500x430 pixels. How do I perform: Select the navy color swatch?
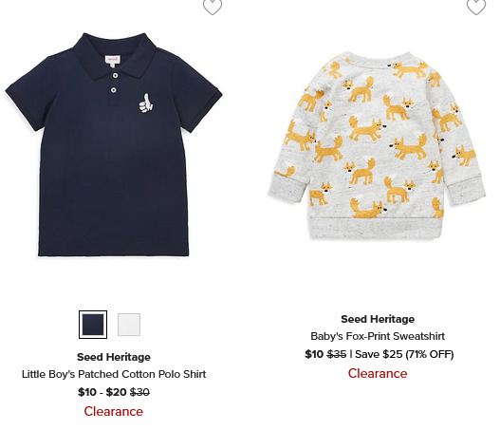pos(93,325)
